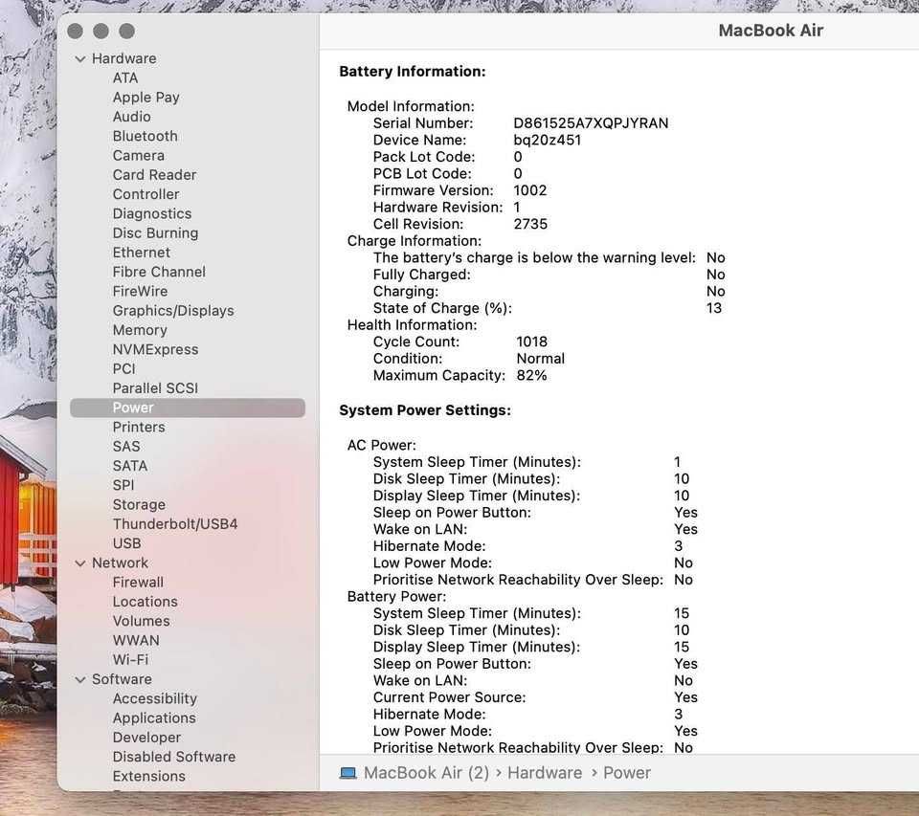Close the System Information window

[75, 31]
